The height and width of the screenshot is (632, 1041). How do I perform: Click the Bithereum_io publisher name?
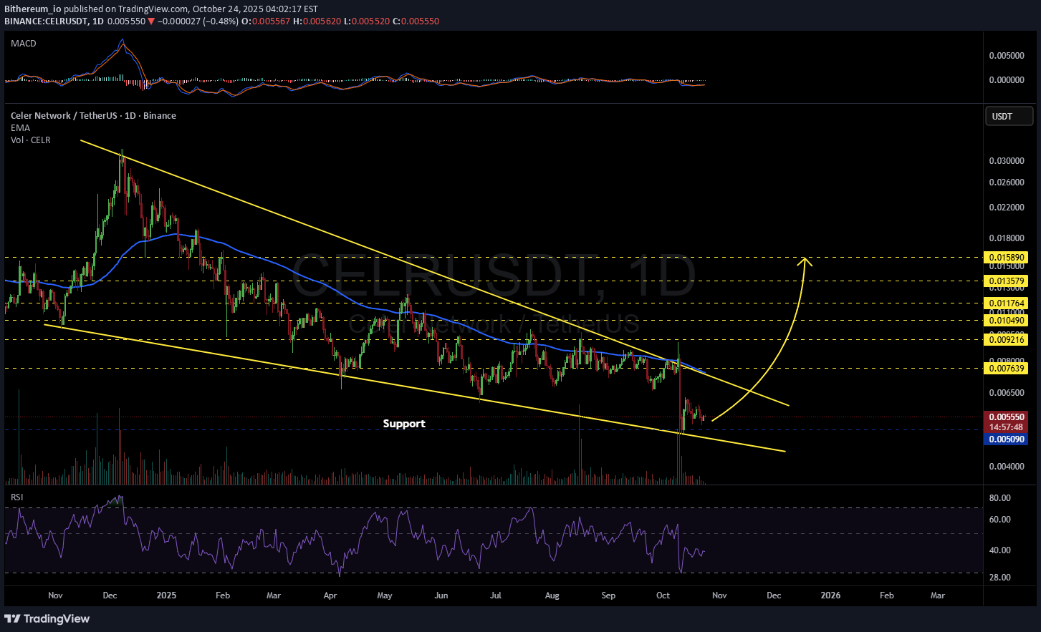click(33, 9)
